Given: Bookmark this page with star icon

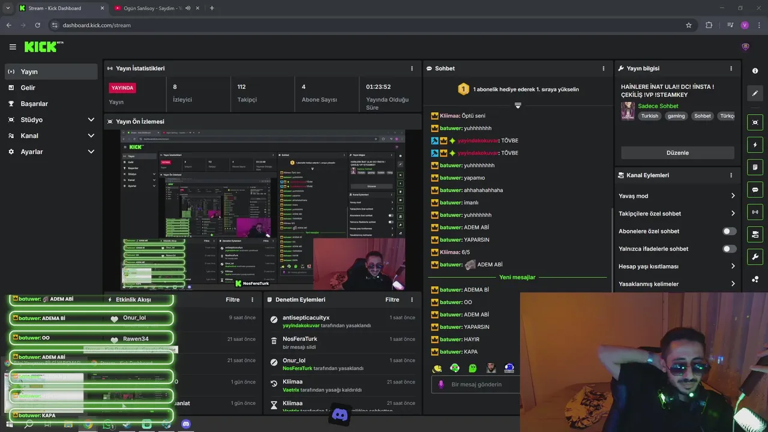Looking at the screenshot, I should point(689,25).
